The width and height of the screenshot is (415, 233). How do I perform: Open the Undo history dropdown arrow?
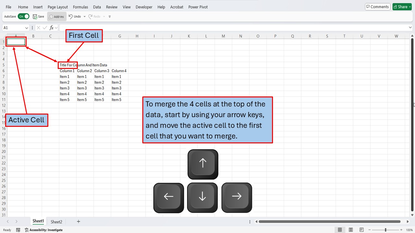pos(85,17)
